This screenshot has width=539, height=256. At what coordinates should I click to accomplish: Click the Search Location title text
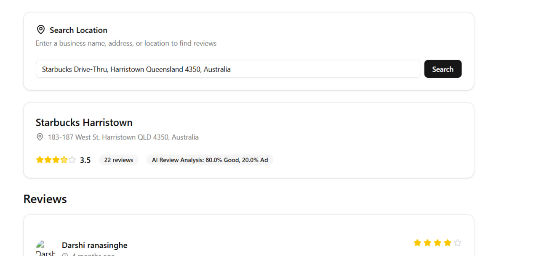(x=78, y=30)
